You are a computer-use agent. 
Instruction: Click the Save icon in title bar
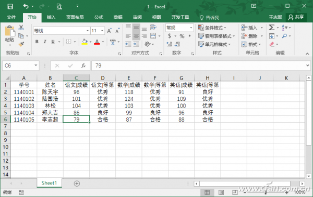coord(10,7)
